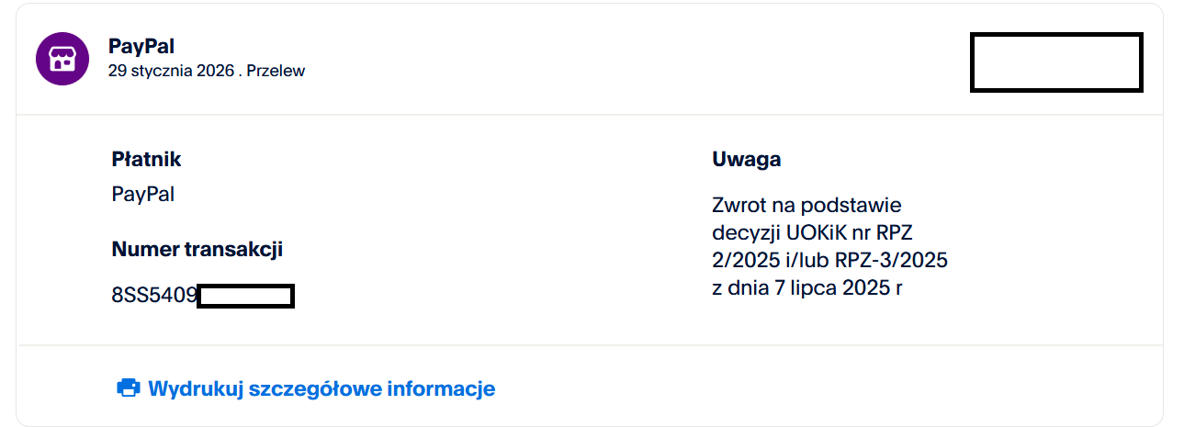
Task: Click redacted part of the transaction number
Action: (x=245, y=296)
